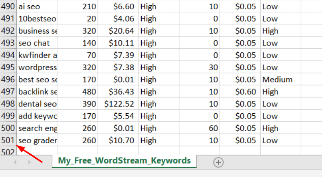
Task: Open the My_Free_WordStream_Keywords sheet tab
Action: [x=124, y=161]
